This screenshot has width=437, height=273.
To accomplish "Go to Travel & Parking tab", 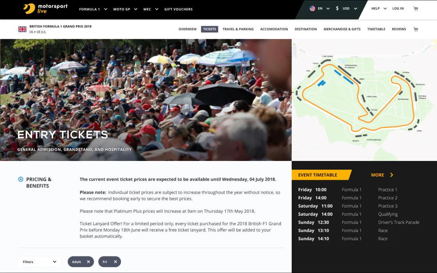I will click(238, 29).
